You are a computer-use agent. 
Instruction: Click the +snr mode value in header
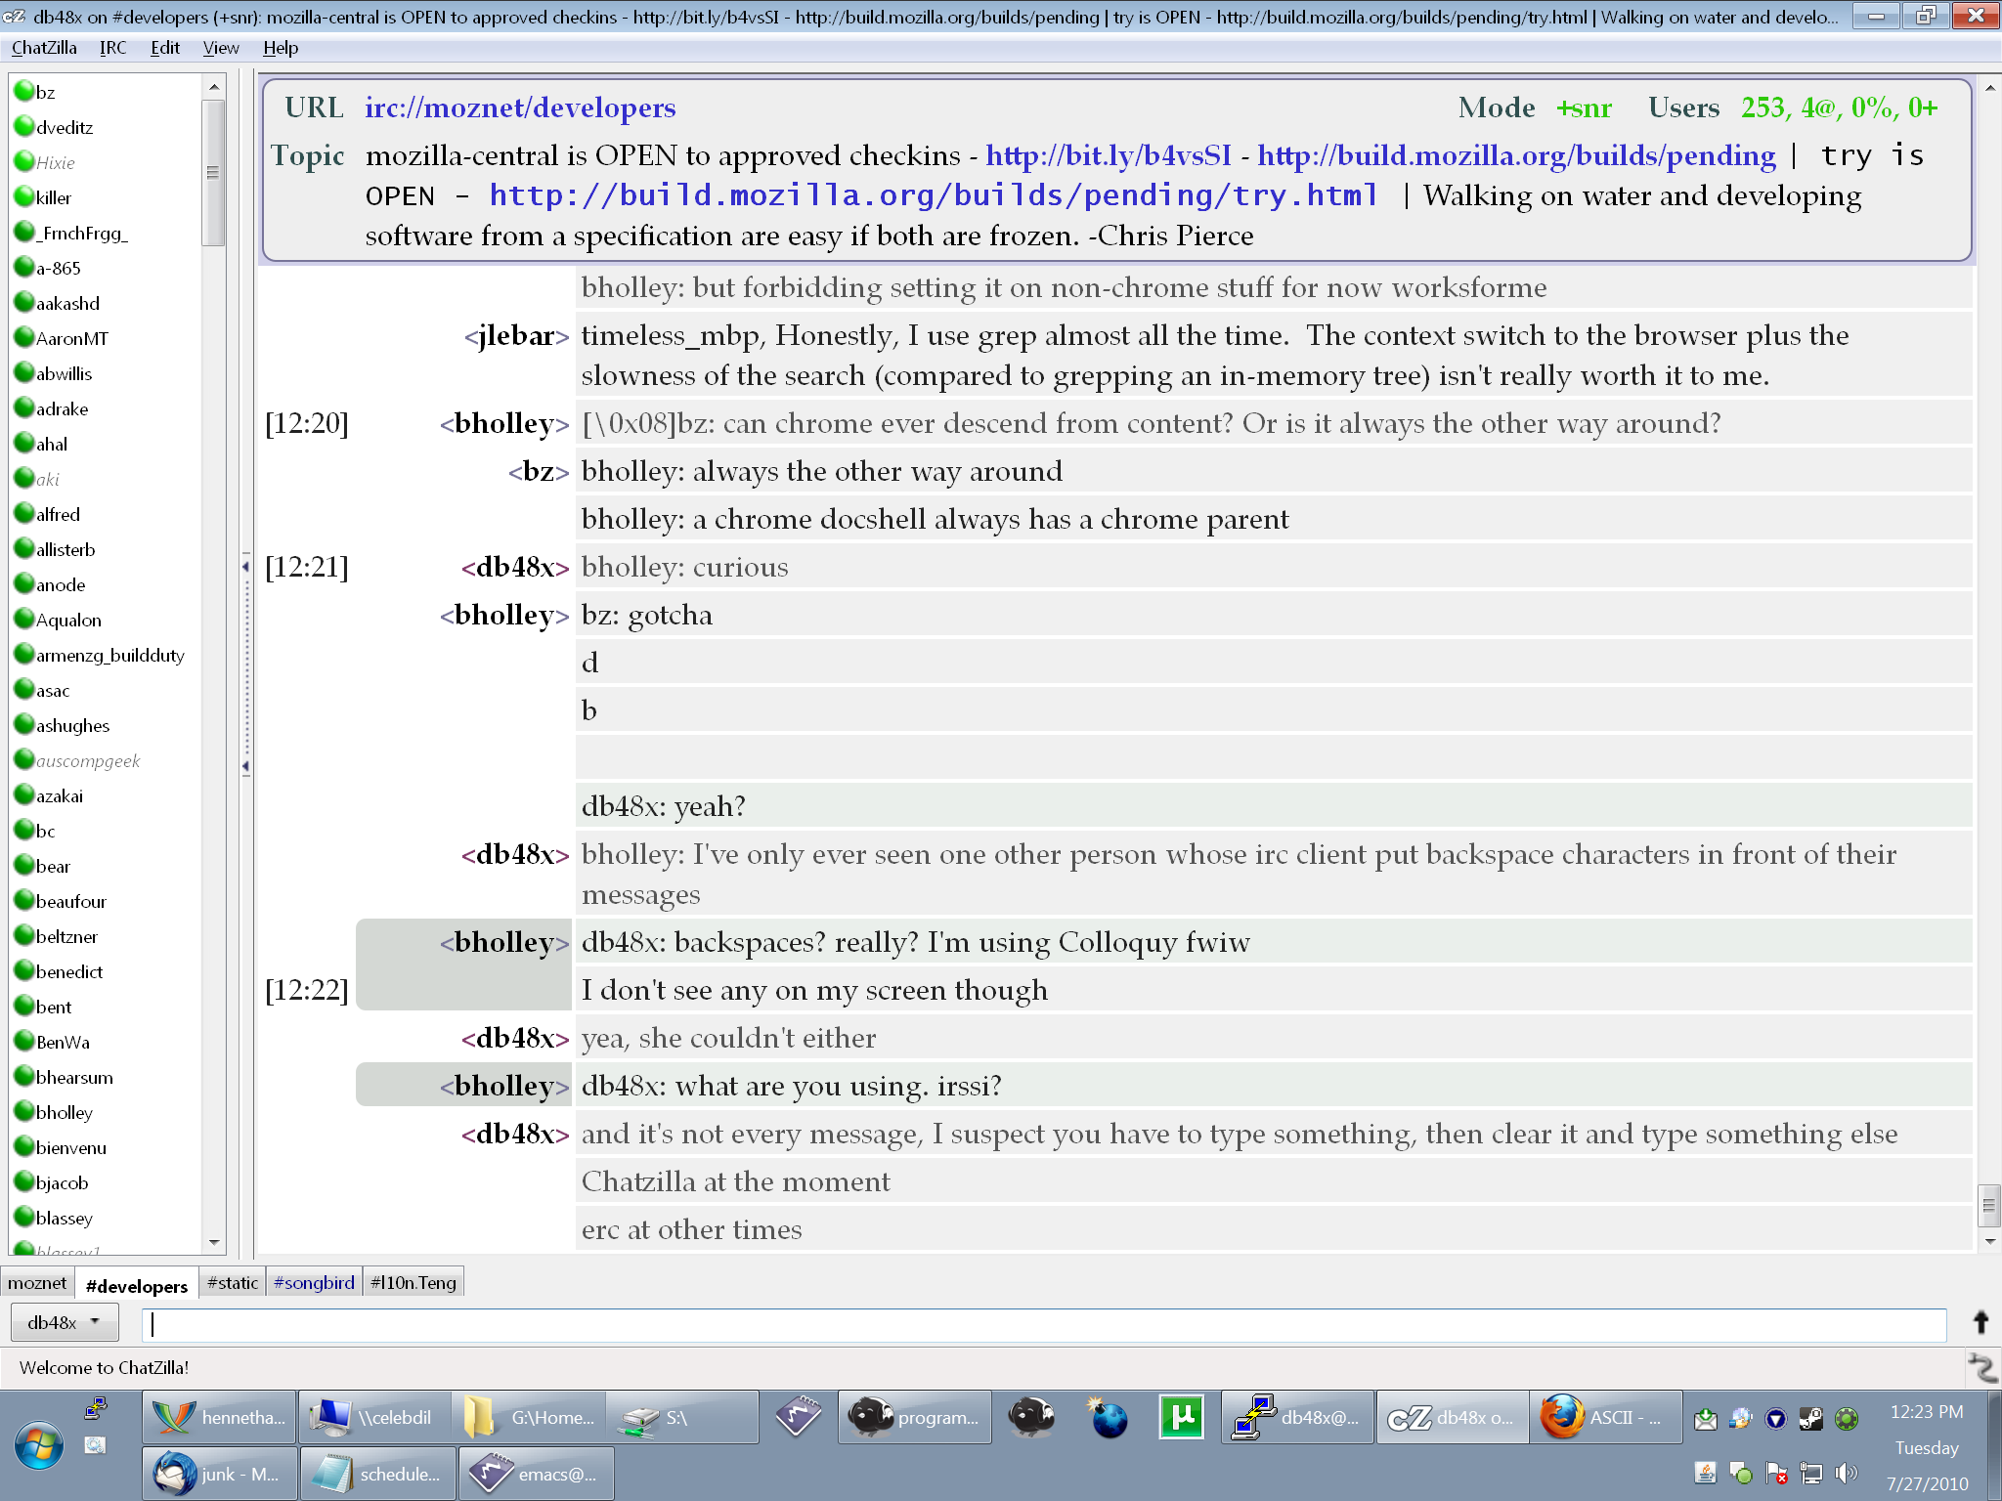pos(1584,108)
